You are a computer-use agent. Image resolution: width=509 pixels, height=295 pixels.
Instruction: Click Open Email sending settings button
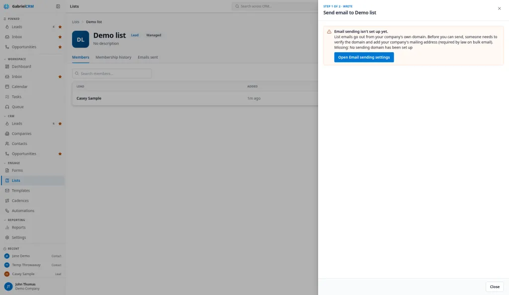tap(364, 58)
